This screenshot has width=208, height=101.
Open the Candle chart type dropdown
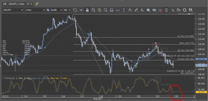54,10
